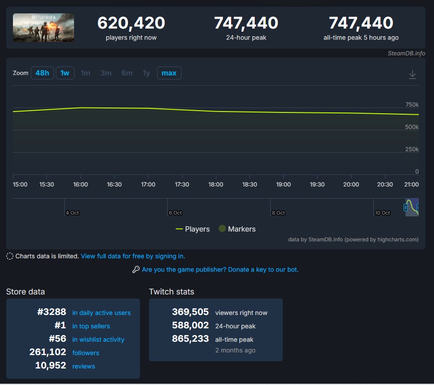Click the '369,505' viewers right now value

pyautogui.click(x=190, y=312)
